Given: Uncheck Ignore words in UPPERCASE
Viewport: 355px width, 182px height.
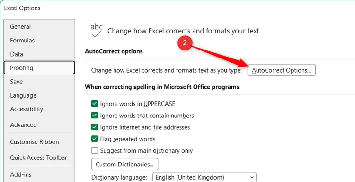Looking at the screenshot, I should pos(94,104).
